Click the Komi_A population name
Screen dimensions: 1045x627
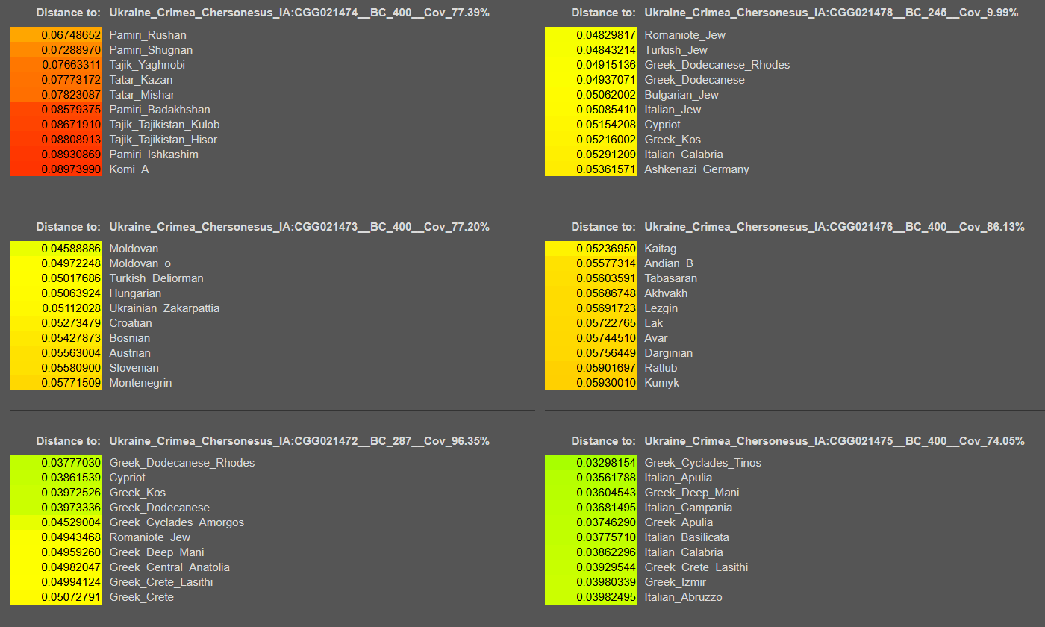129,169
